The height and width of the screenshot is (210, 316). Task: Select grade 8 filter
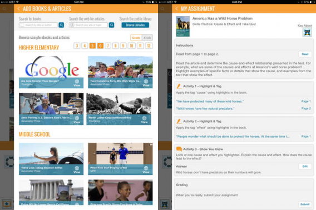click(116, 46)
